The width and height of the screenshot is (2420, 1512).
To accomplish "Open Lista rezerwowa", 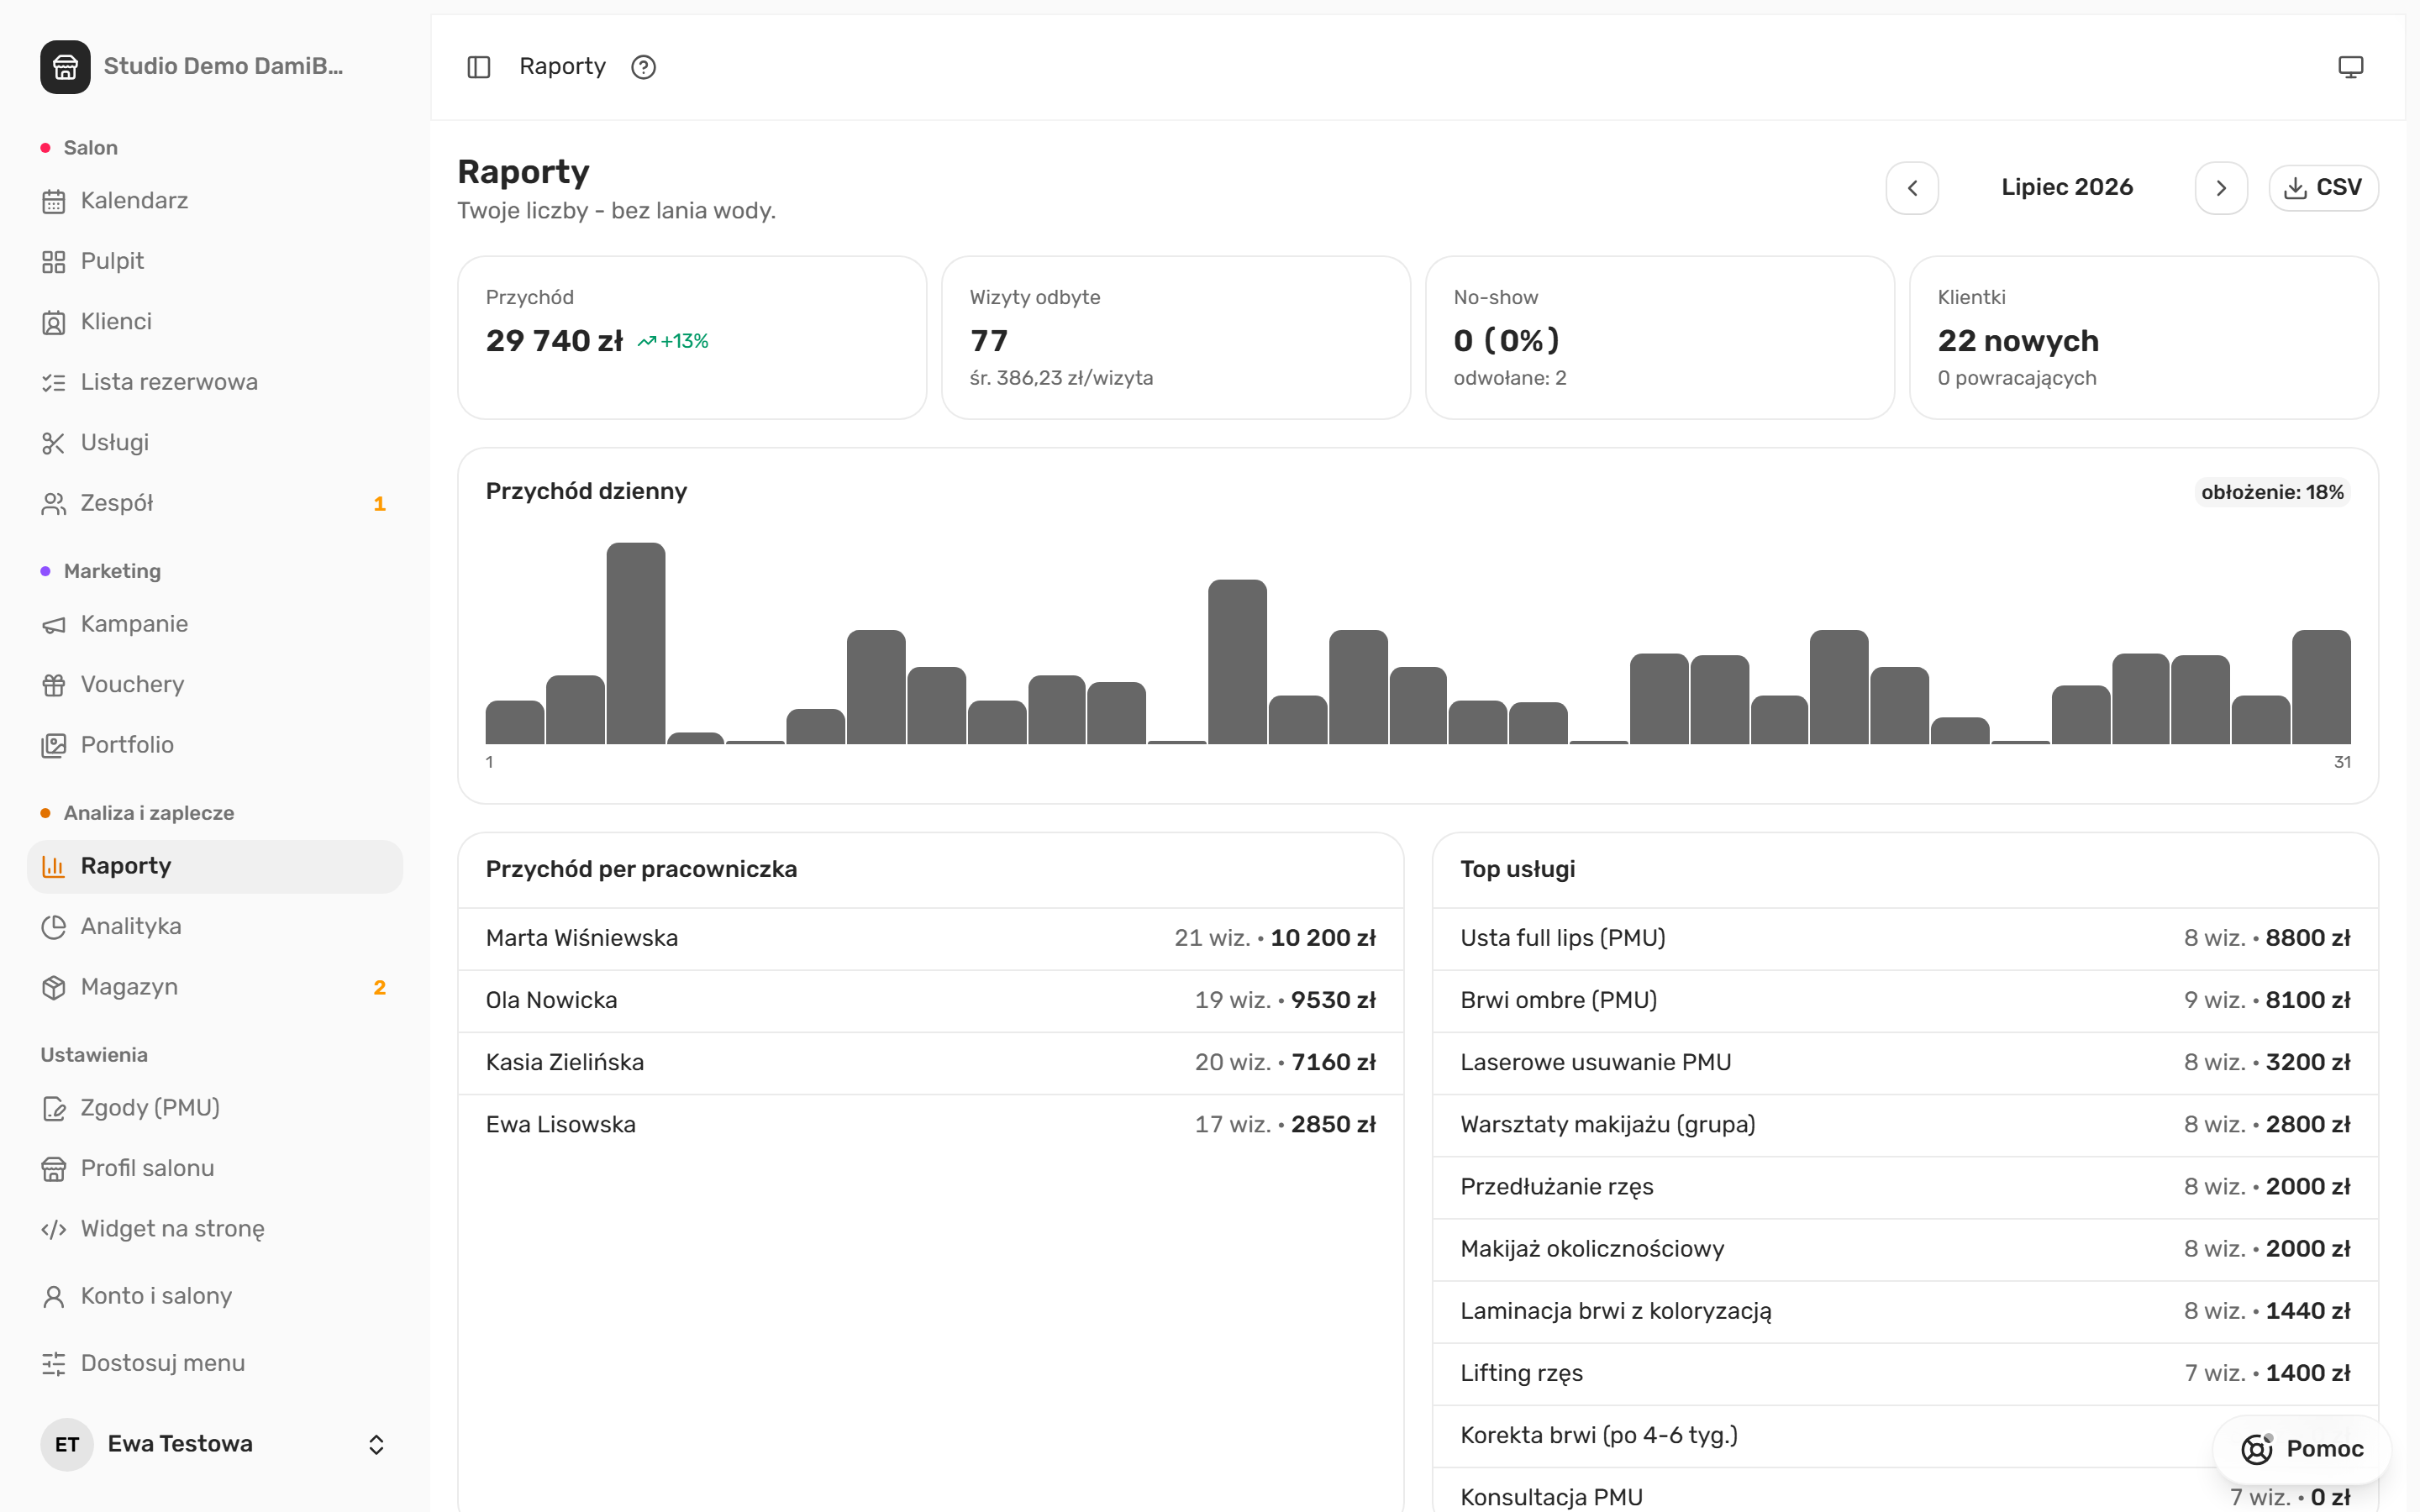I will click(x=215, y=382).
